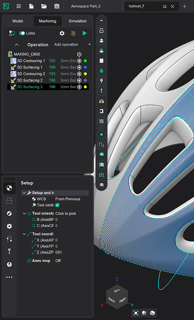
Task: Click yellow color dot of 5D Contouring 2
Action: [85, 74]
